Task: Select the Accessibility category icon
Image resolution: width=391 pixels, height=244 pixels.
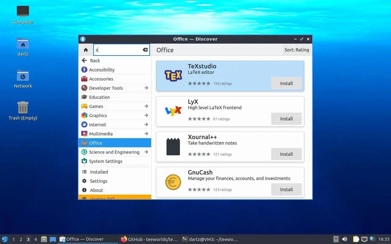Action: click(x=84, y=70)
